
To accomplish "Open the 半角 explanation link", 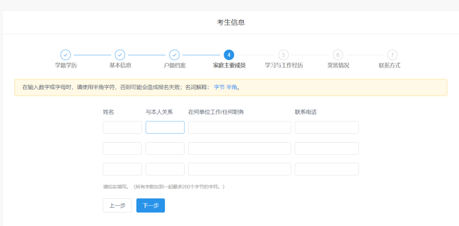I will [x=232, y=87].
